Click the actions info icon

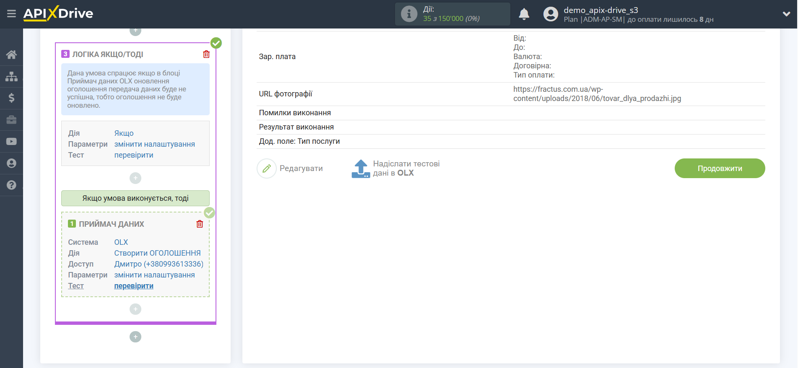(409, 14)
